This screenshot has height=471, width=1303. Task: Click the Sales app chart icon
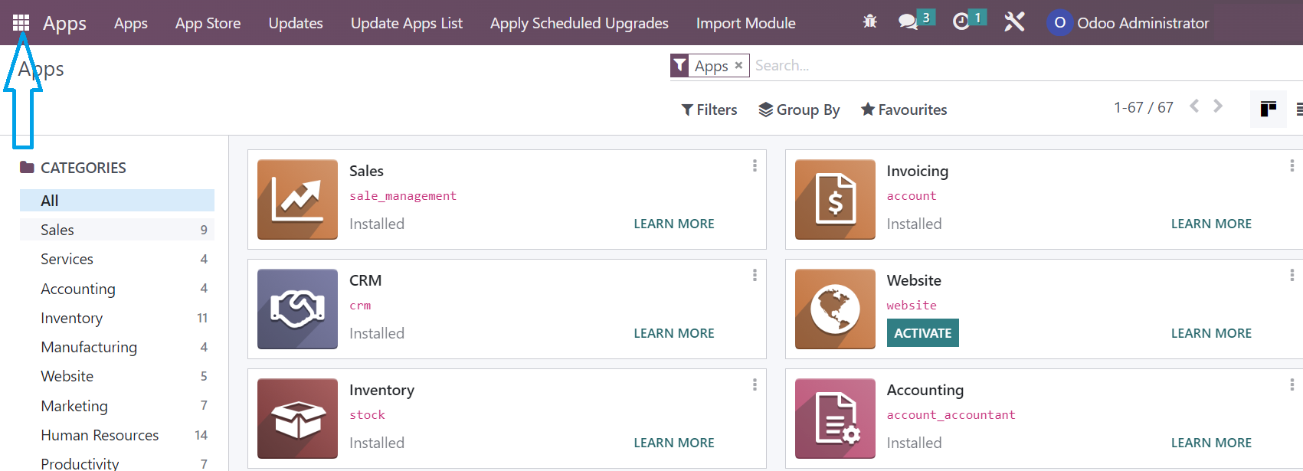tap(297, 199)
